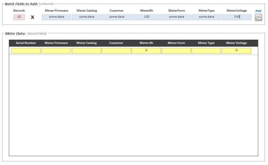
Task: Click the yellow Meter Kh cell showing 0
Action: click(146, 51)
